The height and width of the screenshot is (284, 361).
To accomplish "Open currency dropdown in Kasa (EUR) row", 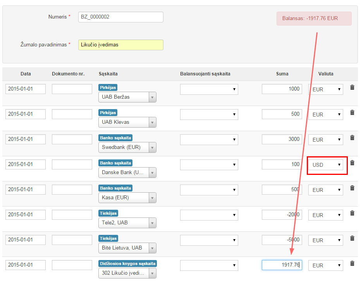I will (x=326, y=190).
